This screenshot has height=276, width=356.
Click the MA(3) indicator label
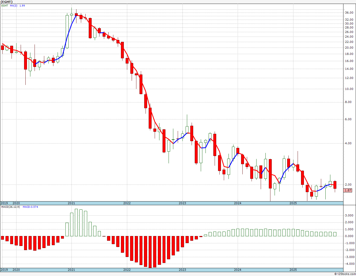14,5
